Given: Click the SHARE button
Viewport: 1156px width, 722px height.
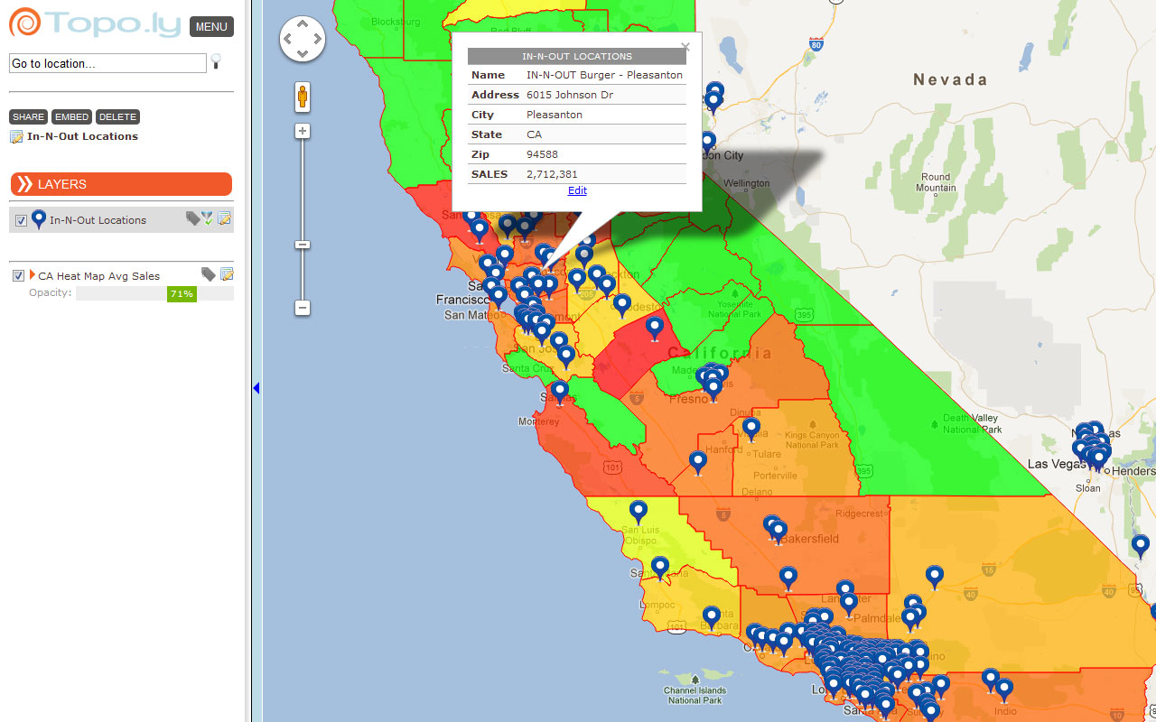Looking at the screenshot, I should [x=28, y=117].
